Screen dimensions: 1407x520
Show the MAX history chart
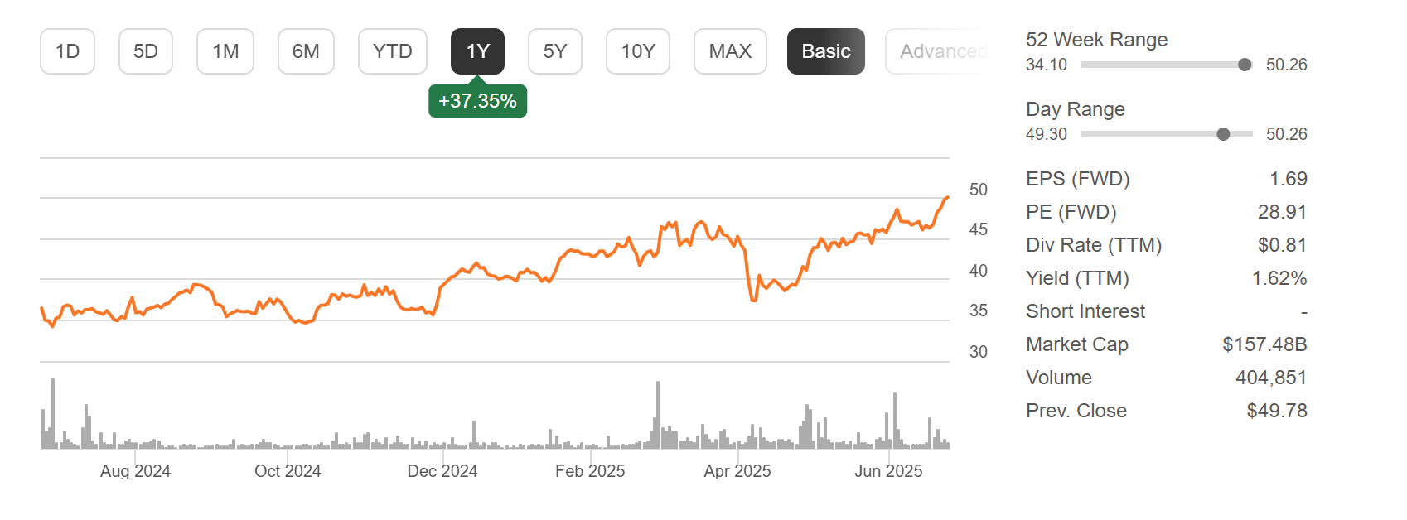729,51
